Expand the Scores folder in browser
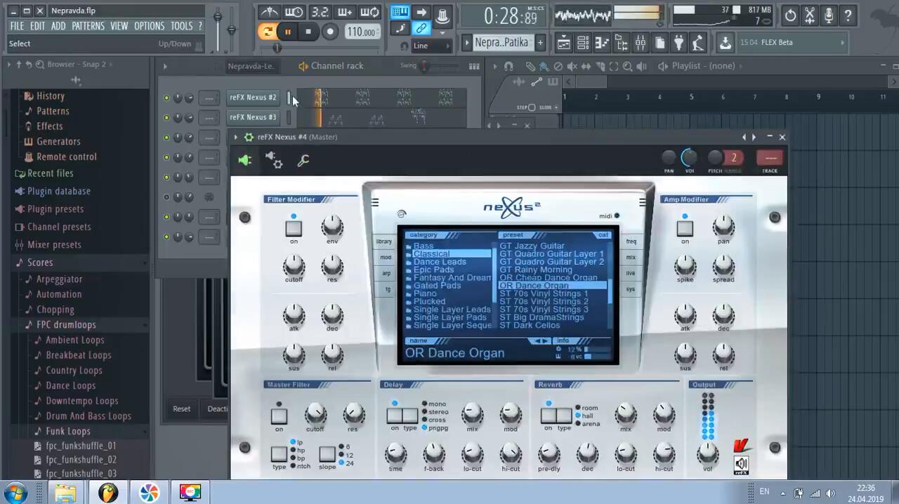Viewport: 899px width, 504px height. pos(40,262)
